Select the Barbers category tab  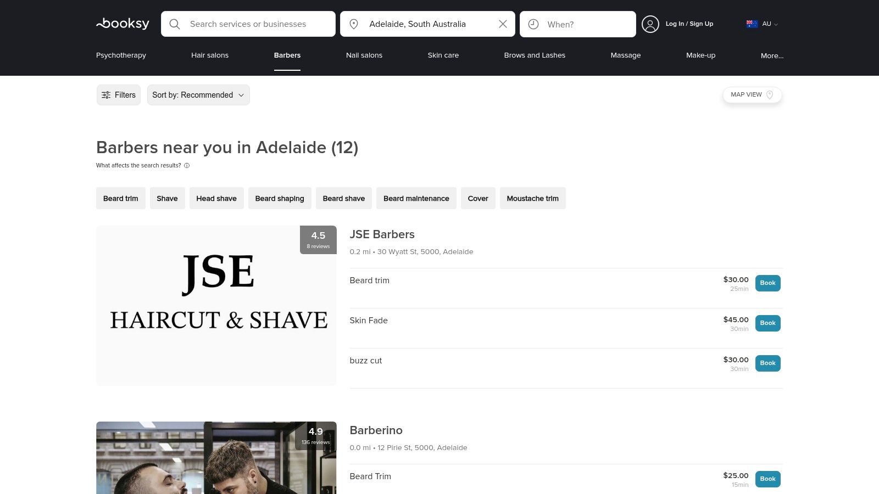point(287,55)
